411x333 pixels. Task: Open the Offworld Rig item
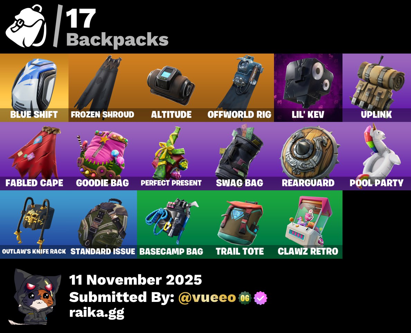239,88
